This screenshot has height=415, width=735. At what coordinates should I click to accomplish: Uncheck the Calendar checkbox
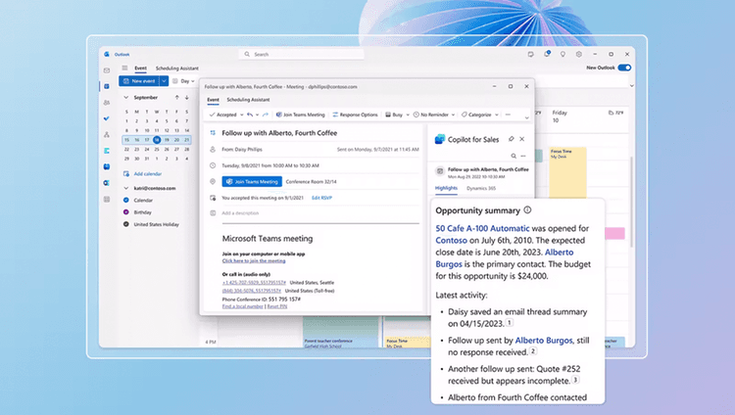125,199
